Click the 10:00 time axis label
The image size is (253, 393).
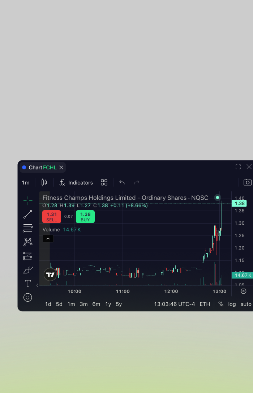pyautogui.click(x=74, y=291)
